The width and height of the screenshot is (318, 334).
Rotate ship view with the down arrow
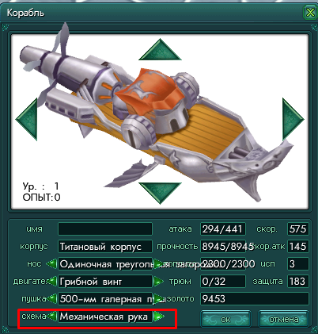point(160,193)
